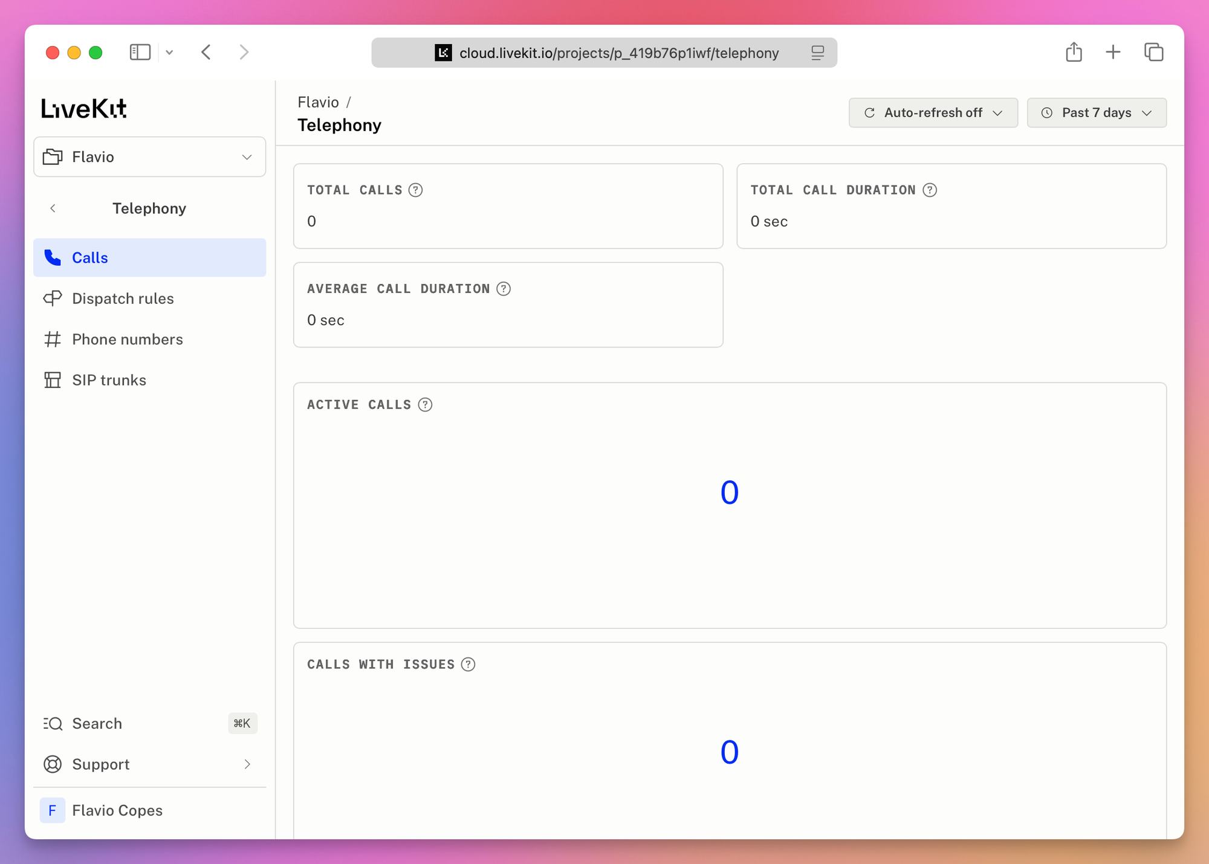Open reader view icon in address bar
1209x864 pixels.
(817, 53)
